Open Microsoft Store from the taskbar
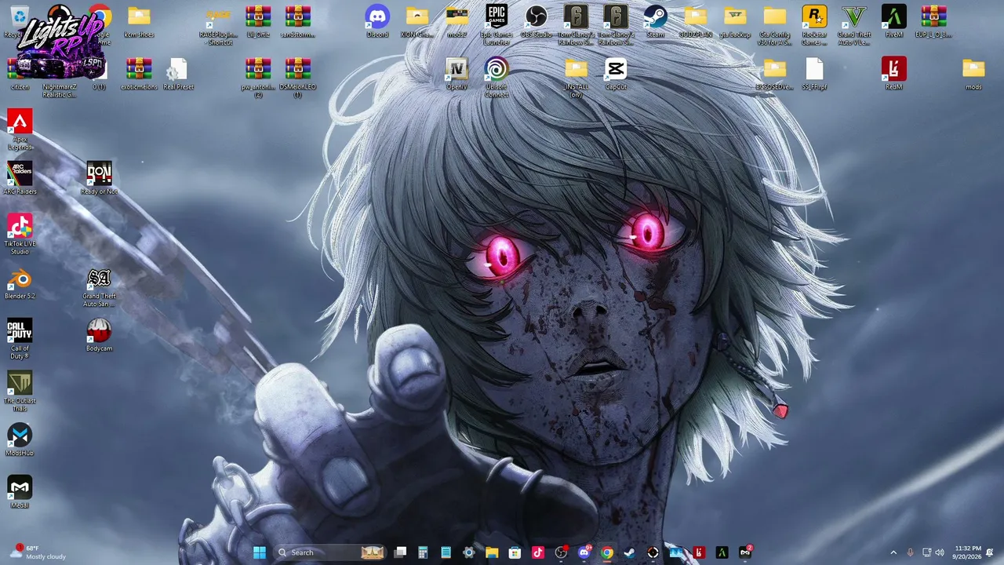Viewport: 1004px width, 565px height. point(515,552)
